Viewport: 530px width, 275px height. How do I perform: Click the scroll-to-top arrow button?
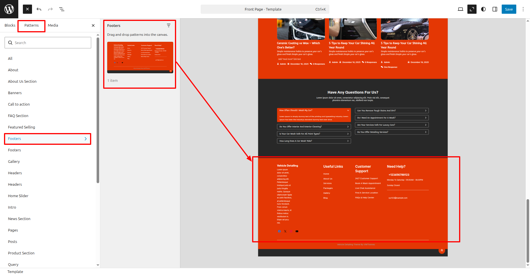click(442, 250)
